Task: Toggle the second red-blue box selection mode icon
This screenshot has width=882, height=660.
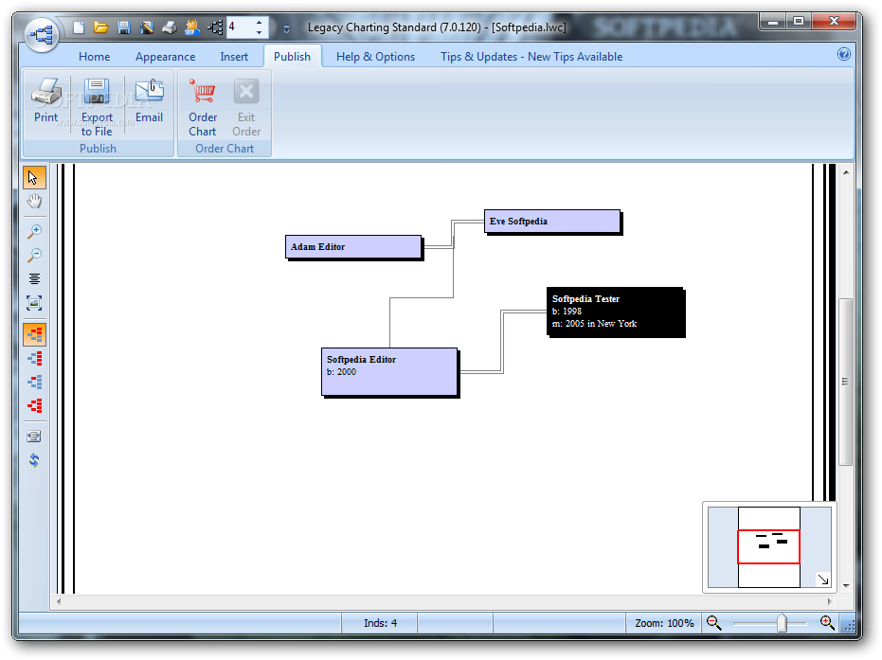Action: (34, 358)
